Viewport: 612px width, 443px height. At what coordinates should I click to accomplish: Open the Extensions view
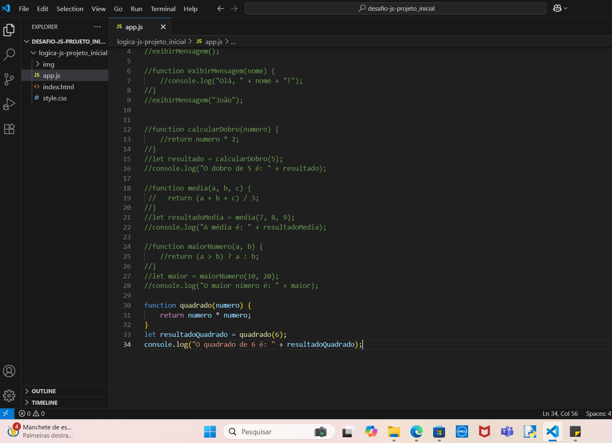(x=9, y=129)
